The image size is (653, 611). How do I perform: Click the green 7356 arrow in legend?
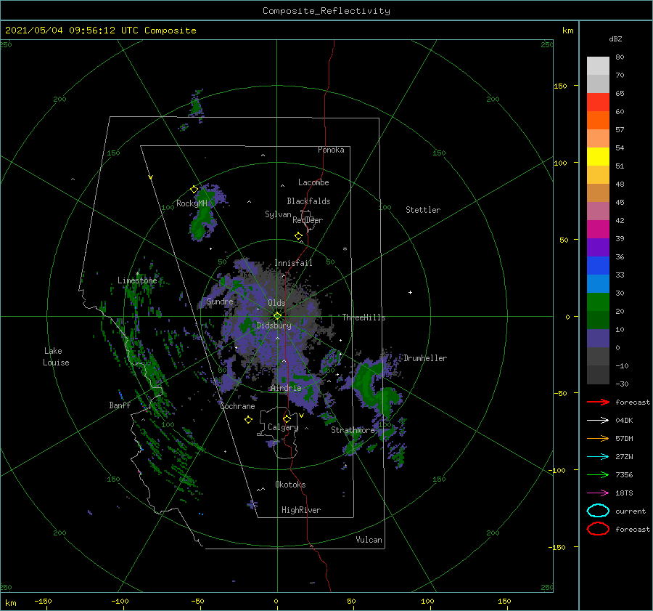tap(598, 474)
